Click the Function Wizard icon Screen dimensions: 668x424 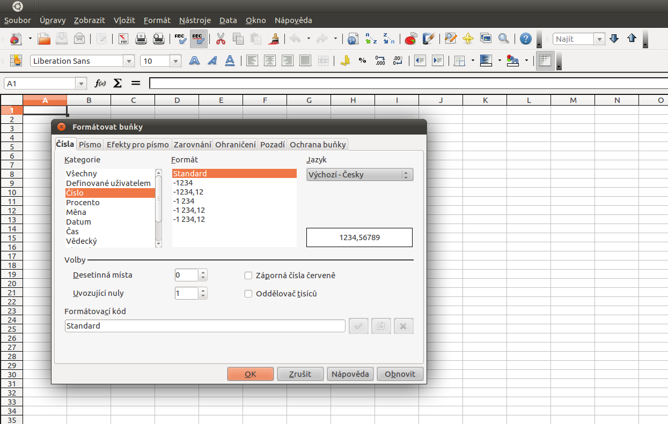(x=100, y=84)
